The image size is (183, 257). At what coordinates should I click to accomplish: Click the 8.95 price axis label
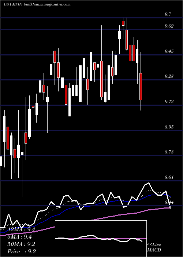pos(170,127)
